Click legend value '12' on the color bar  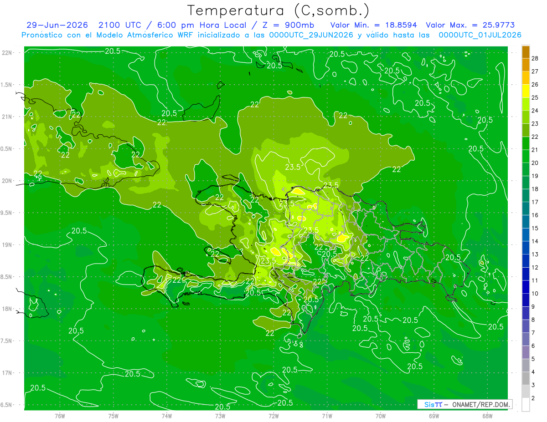[535, 267]
